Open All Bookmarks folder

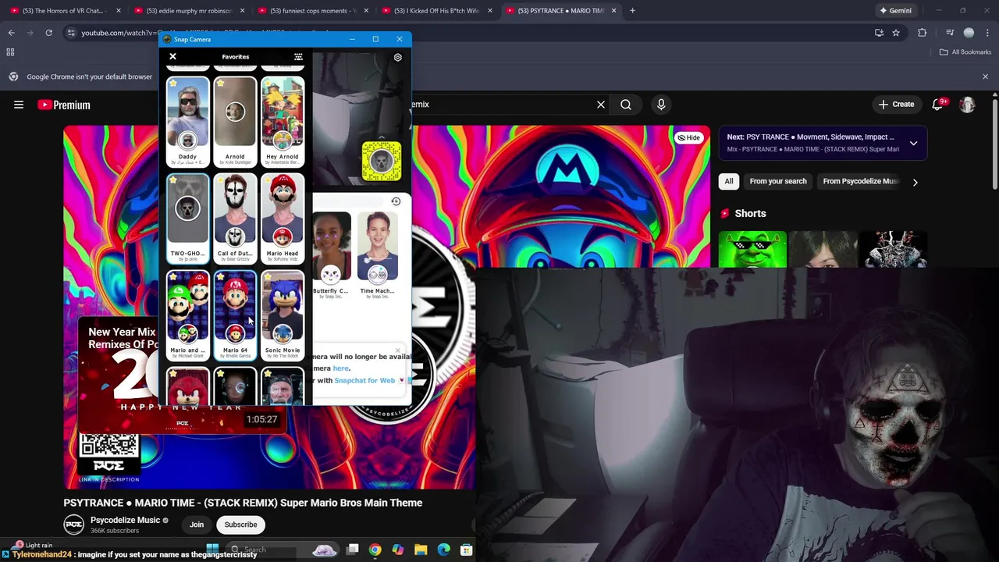(x=965, y=52)
